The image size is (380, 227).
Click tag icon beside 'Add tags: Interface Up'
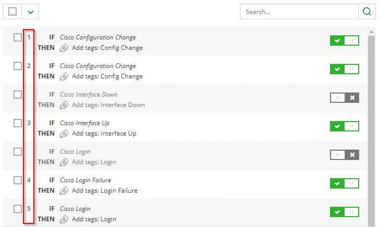[64, 133]
